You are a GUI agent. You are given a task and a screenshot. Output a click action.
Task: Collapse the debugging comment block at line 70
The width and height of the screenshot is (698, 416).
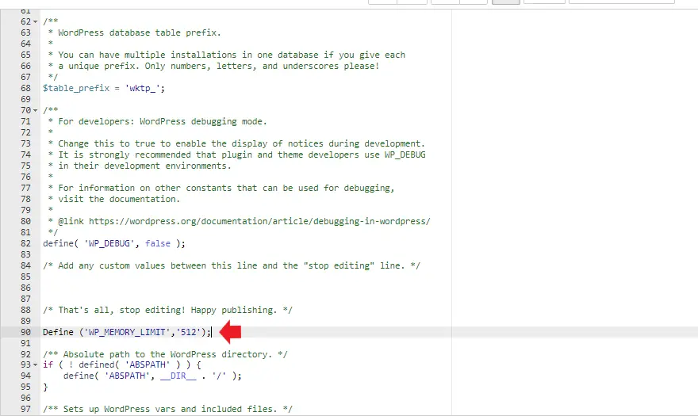[x=36, y=110]
